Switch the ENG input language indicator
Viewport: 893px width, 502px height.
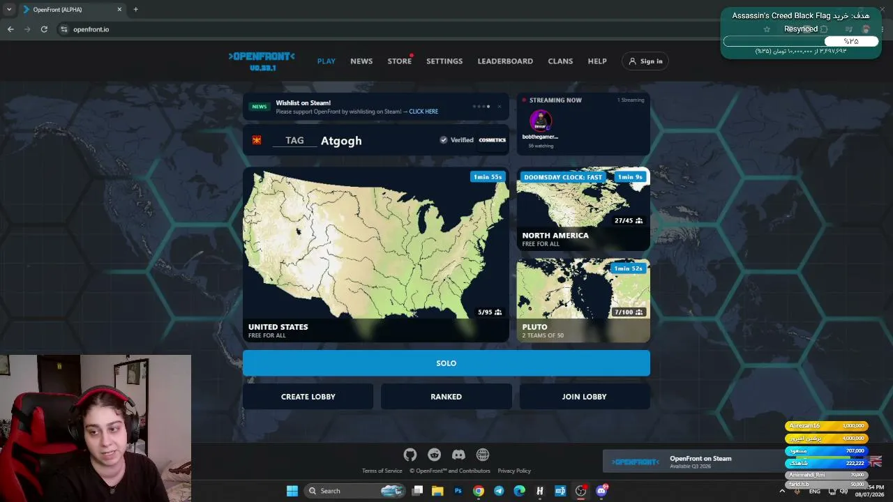click(814, 492)
